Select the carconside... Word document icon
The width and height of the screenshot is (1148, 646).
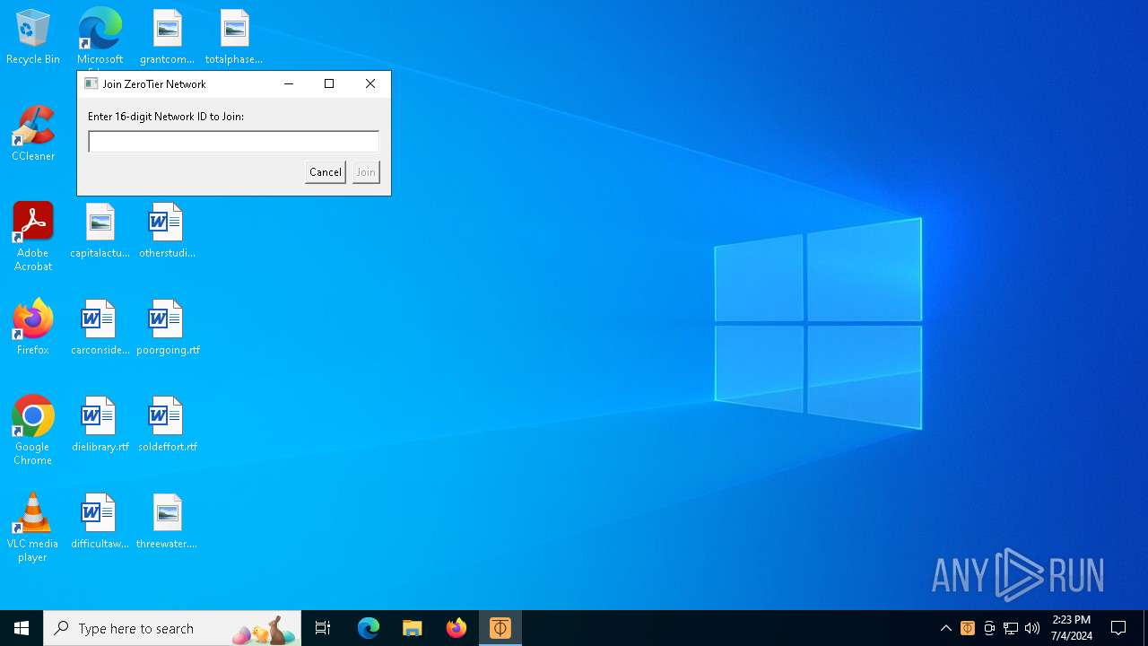(100, 327)
